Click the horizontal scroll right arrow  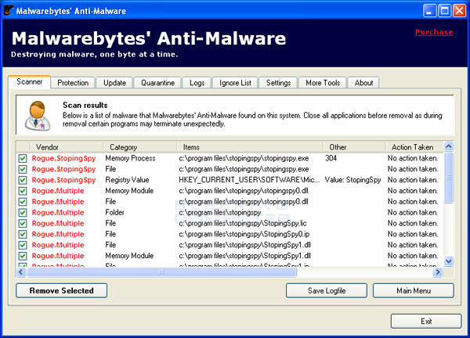point(438,271)
